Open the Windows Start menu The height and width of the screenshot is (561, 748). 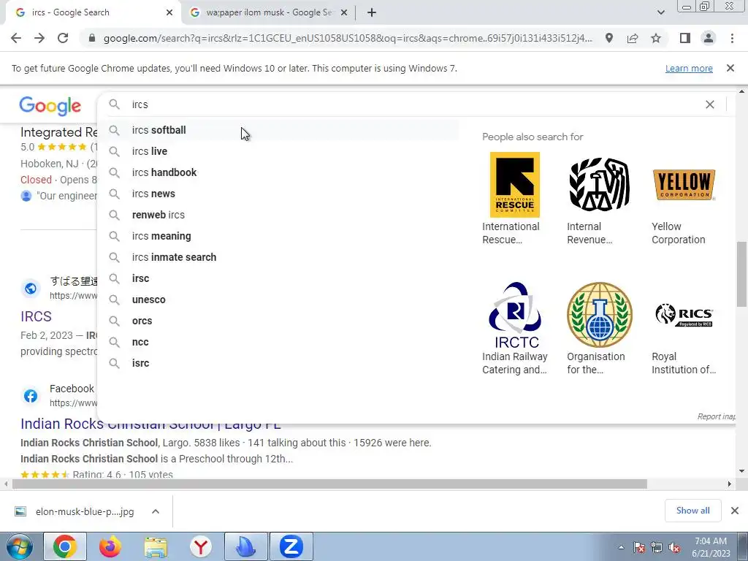coord(20,546)
